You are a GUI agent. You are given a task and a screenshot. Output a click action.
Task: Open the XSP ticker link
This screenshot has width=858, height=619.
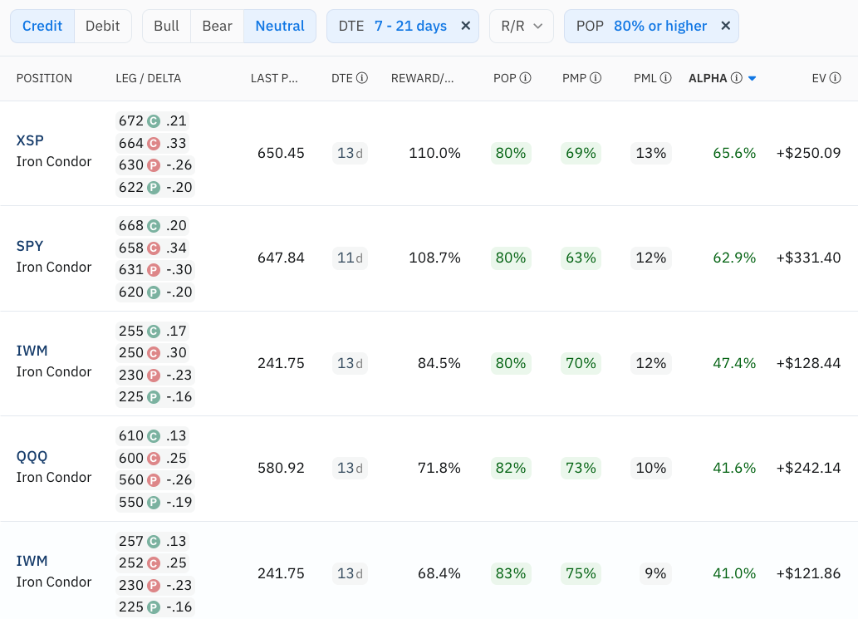(x=30, y=140)
